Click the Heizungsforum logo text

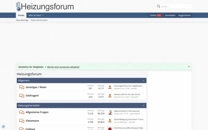pyautogui.click(x=47, y=7)
